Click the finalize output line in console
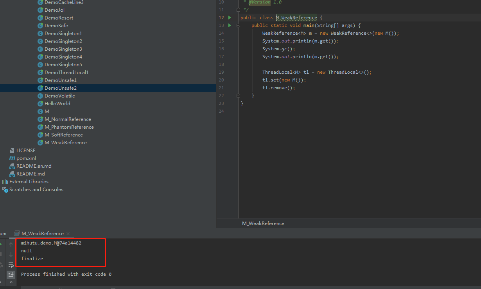 pos(32,259)
